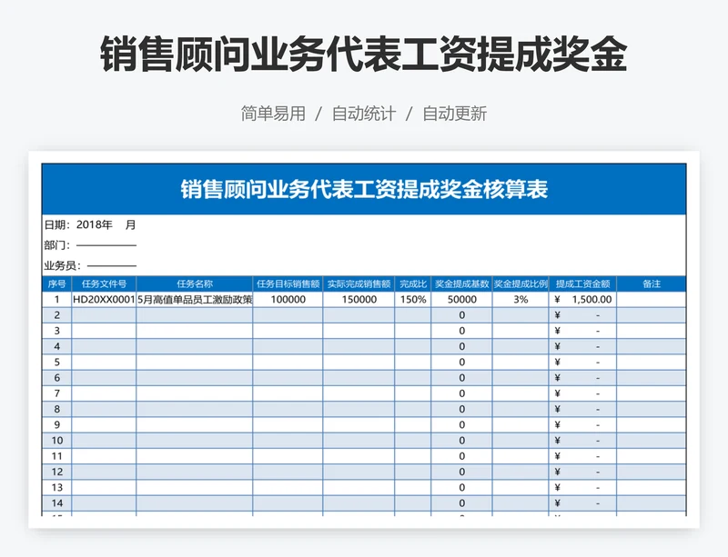Image resolution: width=728 pixels, height=557 pixels.
Task: Select row number 11 cell
Action: (x=57, y=456)
